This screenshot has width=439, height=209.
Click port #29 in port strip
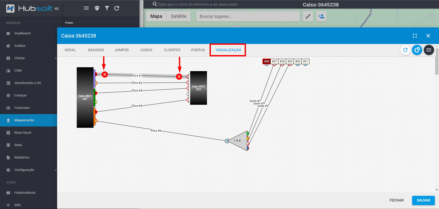[x=290, y=61]
